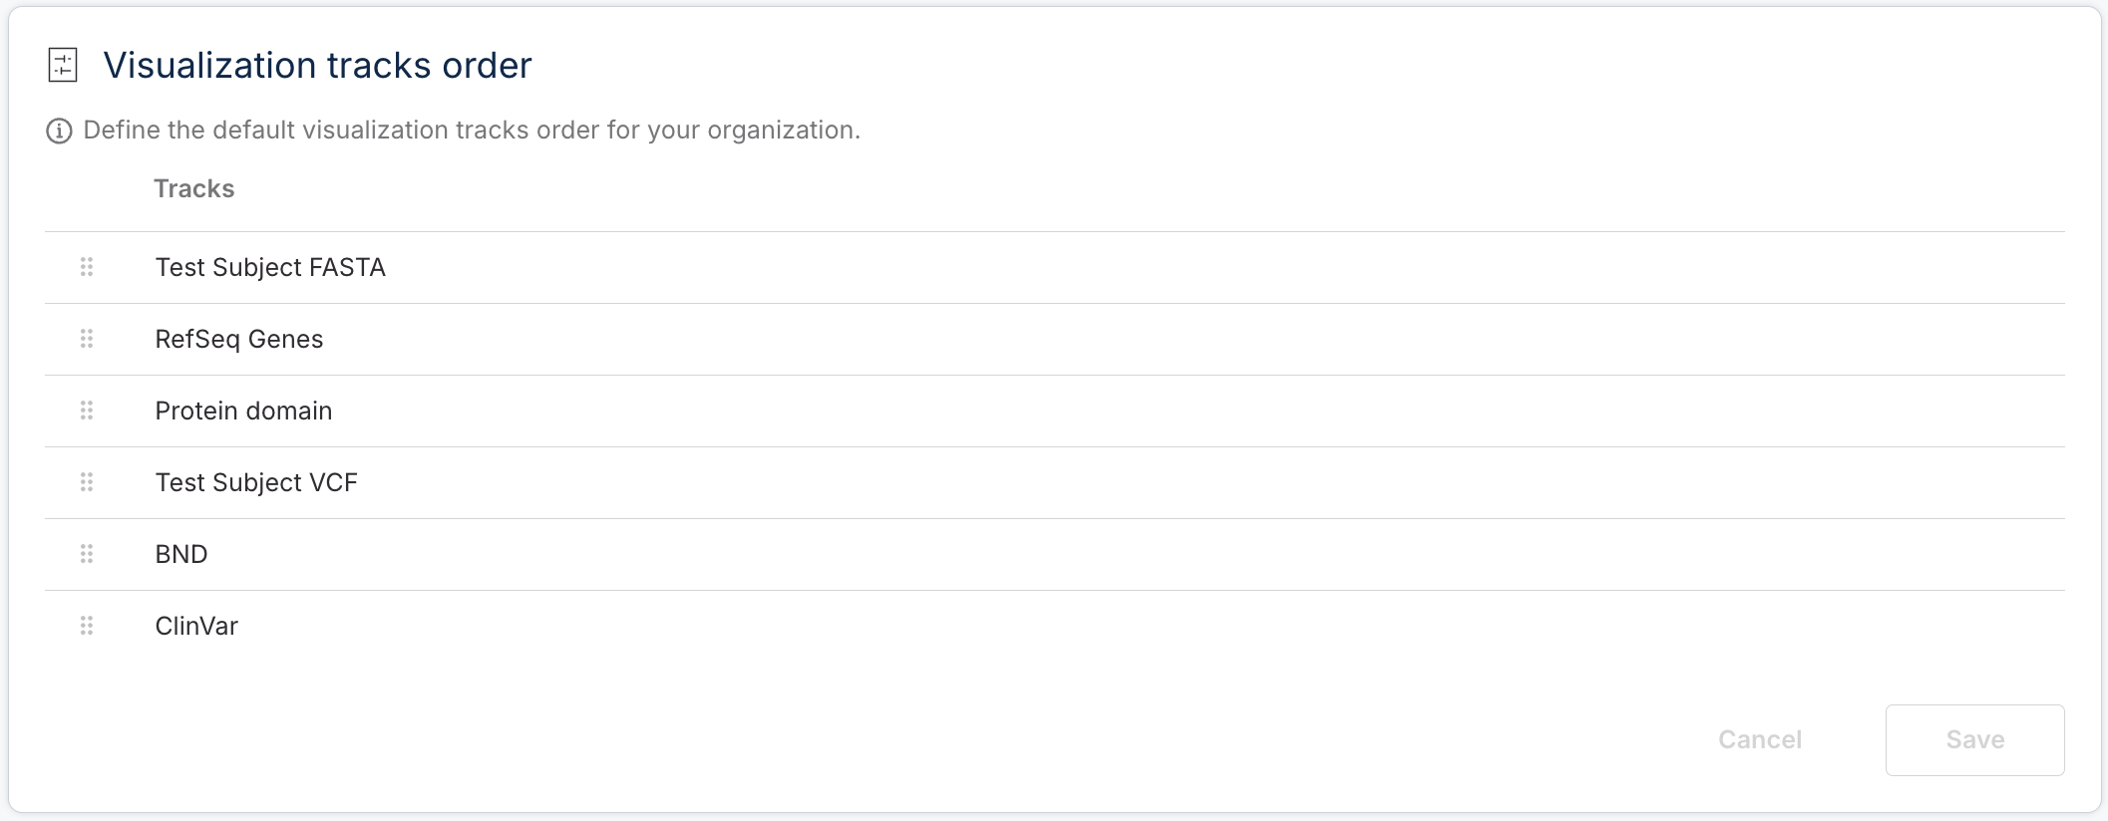Click the Cancel button
Viewport: 2108px width, 821px height.
[1759, 739]
